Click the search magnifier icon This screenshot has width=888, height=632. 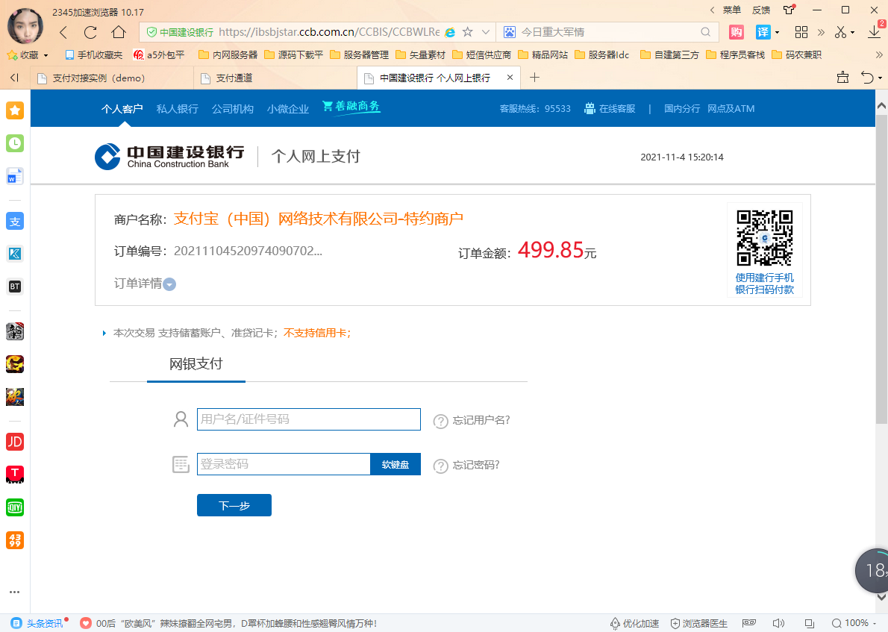tap(706, 32)
